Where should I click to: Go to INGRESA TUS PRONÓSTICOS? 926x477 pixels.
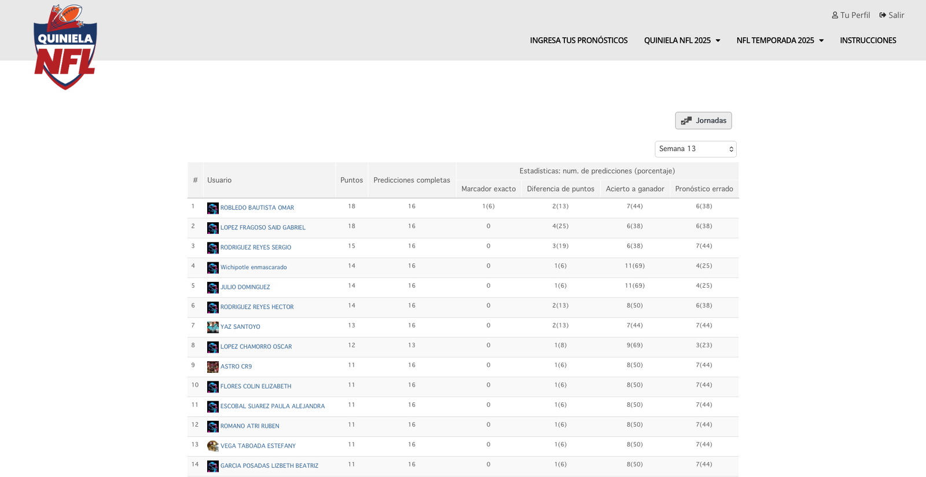(578, 41)
